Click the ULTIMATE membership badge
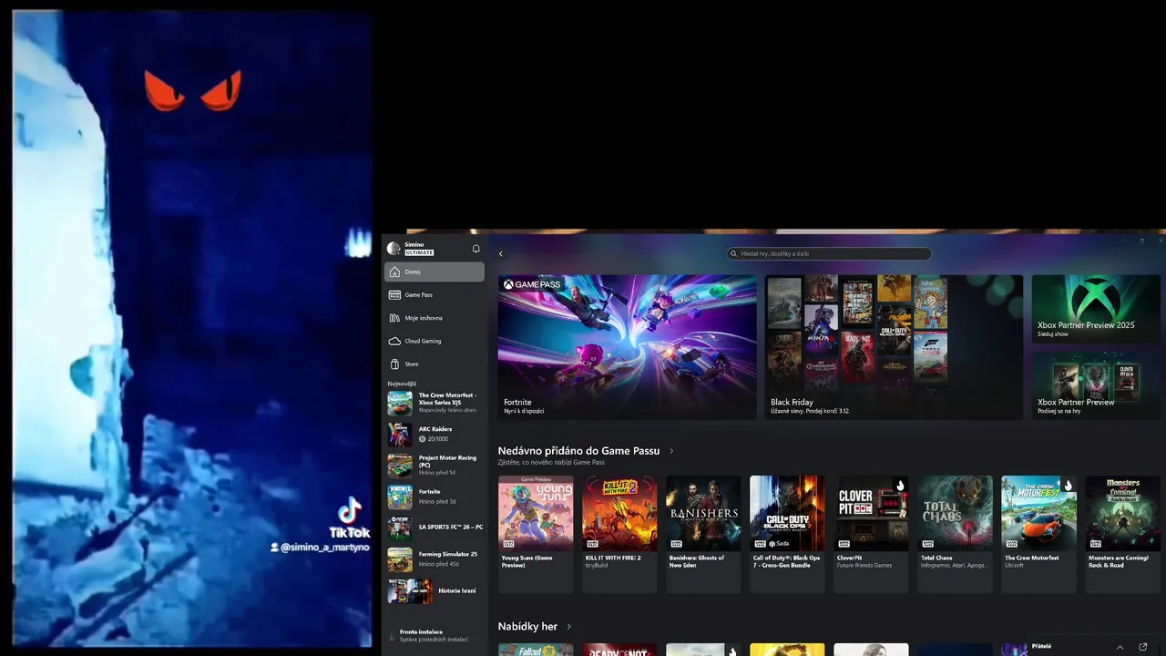The width and height of the screenshot is (1166, 656). tap(419, 252)
